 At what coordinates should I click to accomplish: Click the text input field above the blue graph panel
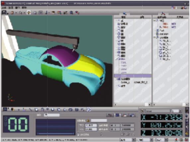52,115
